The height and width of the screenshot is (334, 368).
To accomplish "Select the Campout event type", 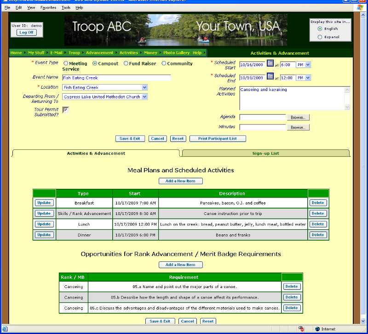I will click(95, 63).
